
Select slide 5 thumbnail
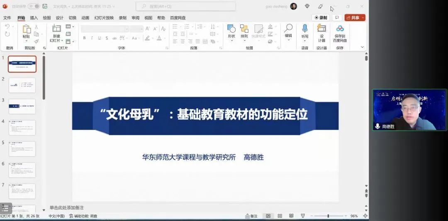[22, 149]
